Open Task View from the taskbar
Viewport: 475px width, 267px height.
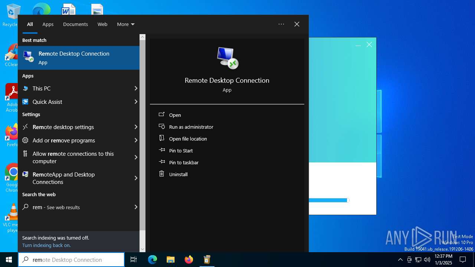pos(134,260)
